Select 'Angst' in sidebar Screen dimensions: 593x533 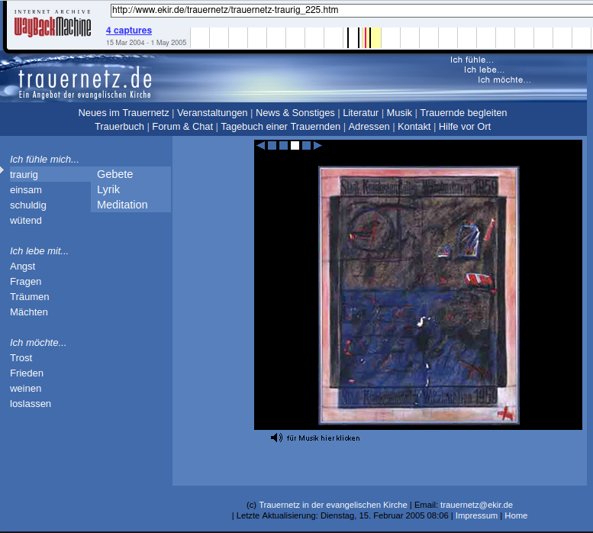(x=22, y=266)
